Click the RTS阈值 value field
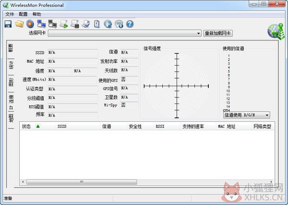Screen dimensions: 288x205 (72, 107)
